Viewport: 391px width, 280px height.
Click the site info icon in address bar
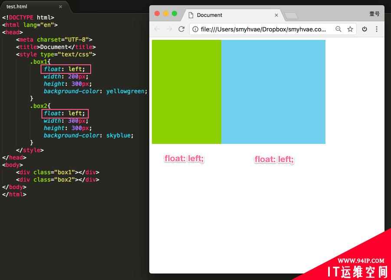click(x=195, y=29)
